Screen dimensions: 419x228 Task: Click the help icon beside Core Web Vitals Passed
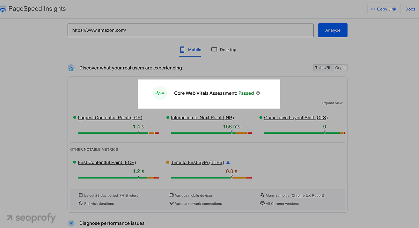[x=258, y=93]
